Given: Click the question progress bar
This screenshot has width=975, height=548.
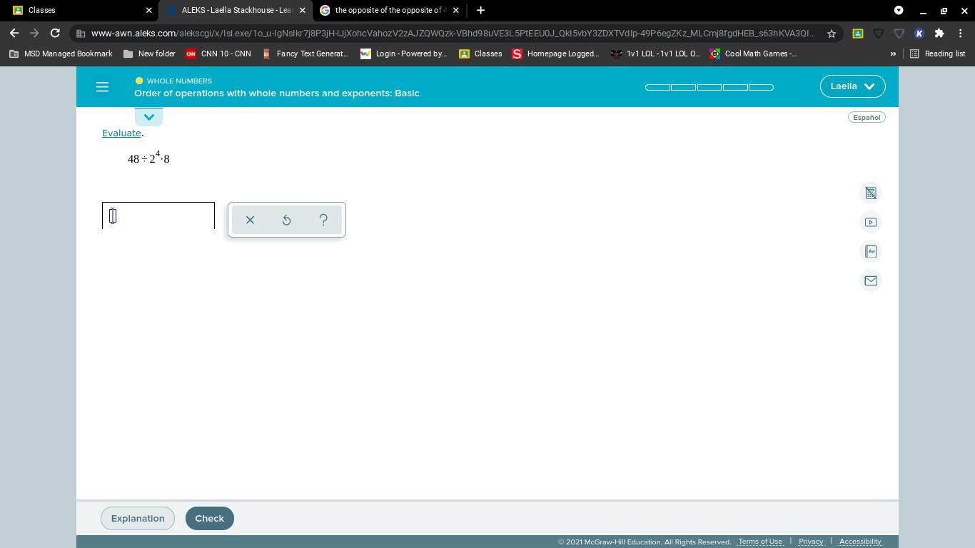Looking at the screenshot, I should click(x=709, y=87).
